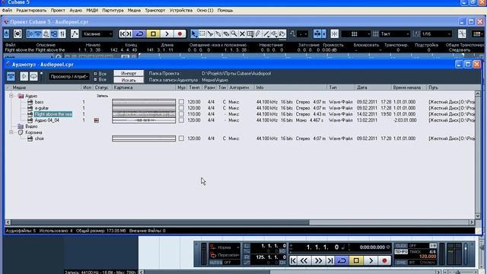Select the Range Selection tool
This screenshot has width=487, height=274.
click(x=202, y=33)
